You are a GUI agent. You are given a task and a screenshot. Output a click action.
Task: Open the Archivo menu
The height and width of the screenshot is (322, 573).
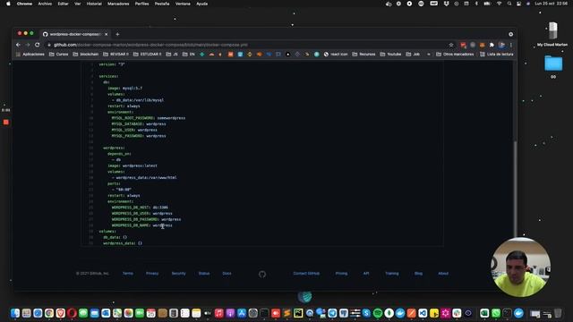click(45, 4)
